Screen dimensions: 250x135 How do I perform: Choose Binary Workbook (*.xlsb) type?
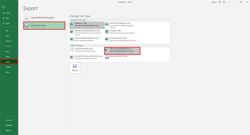click(122, 39)
